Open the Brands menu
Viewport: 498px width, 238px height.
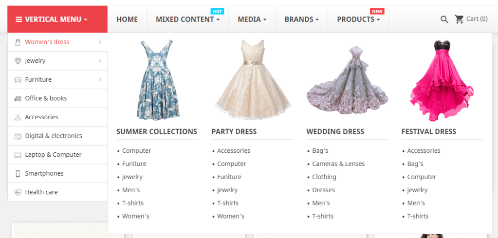coord(301,19)
